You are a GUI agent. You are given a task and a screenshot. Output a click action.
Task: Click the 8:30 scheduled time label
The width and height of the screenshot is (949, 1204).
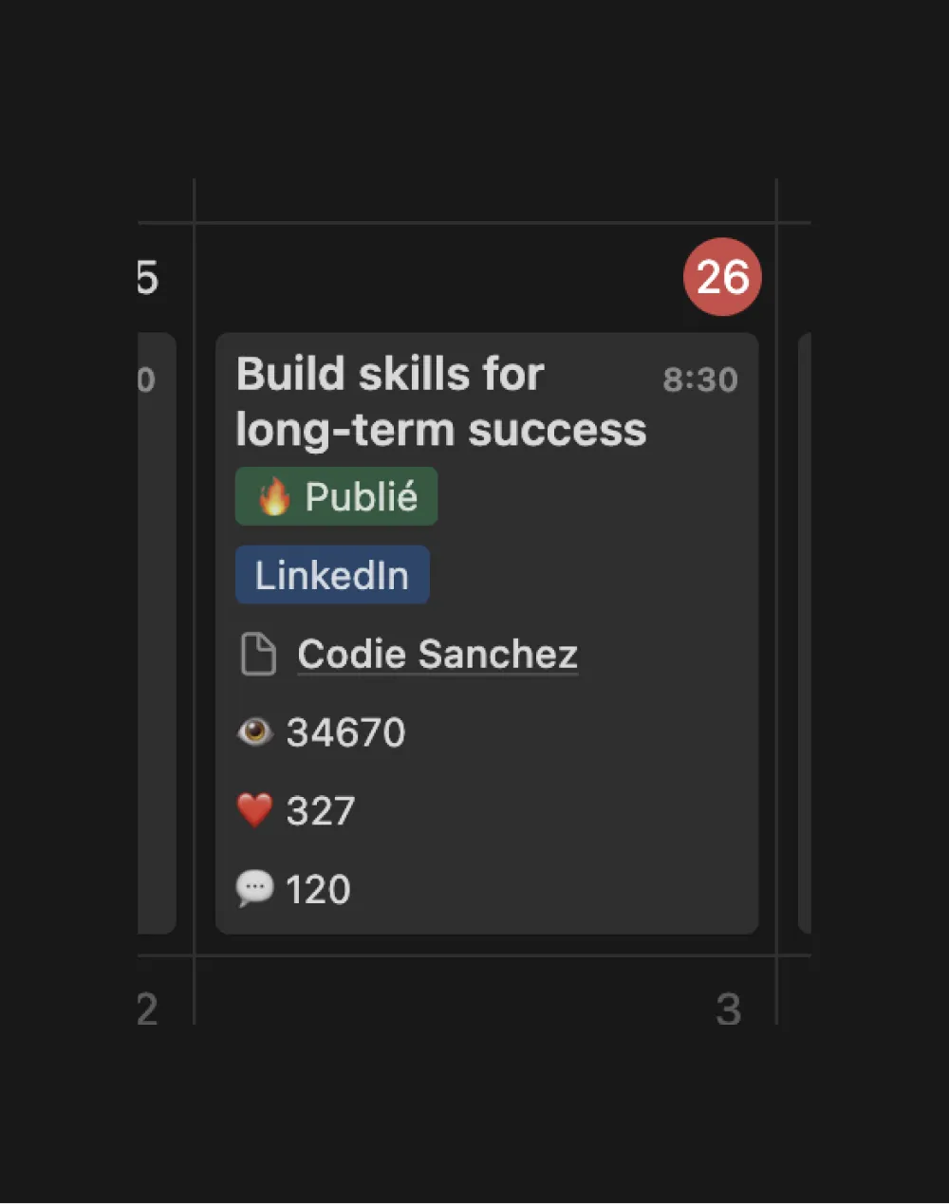701,379
